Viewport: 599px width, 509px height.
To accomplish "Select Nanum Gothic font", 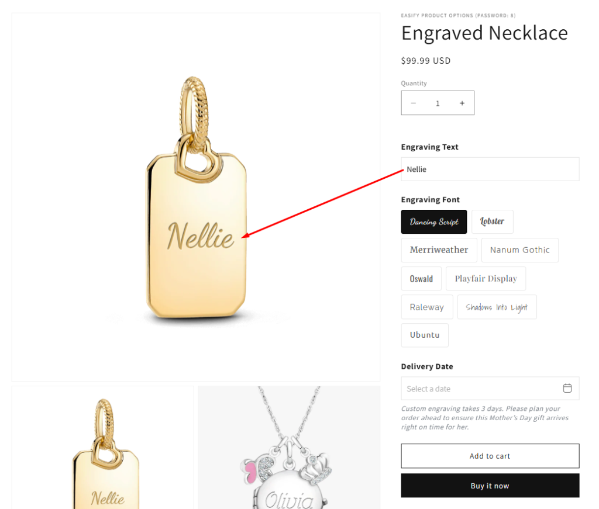I will point(519,250).
